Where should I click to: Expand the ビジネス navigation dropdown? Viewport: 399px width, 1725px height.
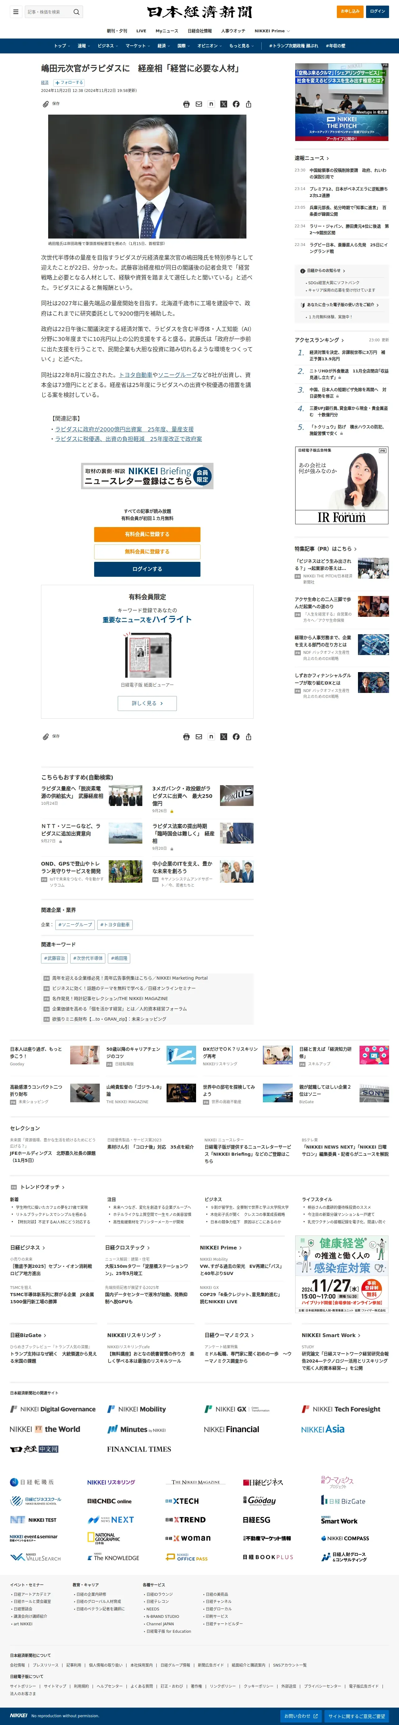tap(108, 46)
